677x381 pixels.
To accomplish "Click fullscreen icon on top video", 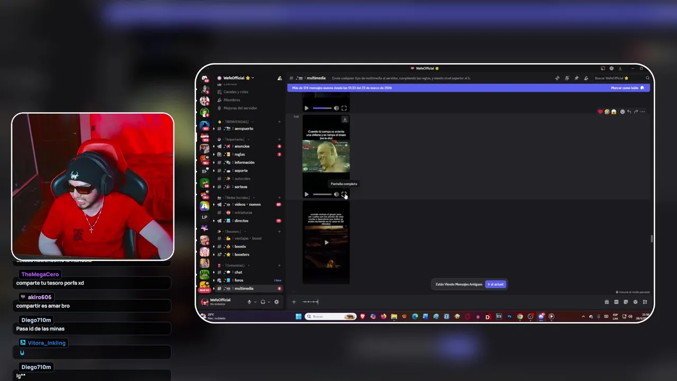I will click(344, 108).
